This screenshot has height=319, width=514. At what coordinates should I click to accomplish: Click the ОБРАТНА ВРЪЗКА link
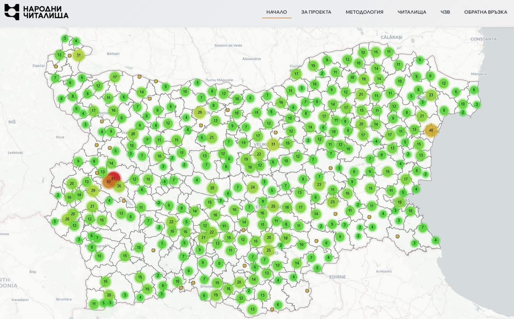[x=485, y=12]
